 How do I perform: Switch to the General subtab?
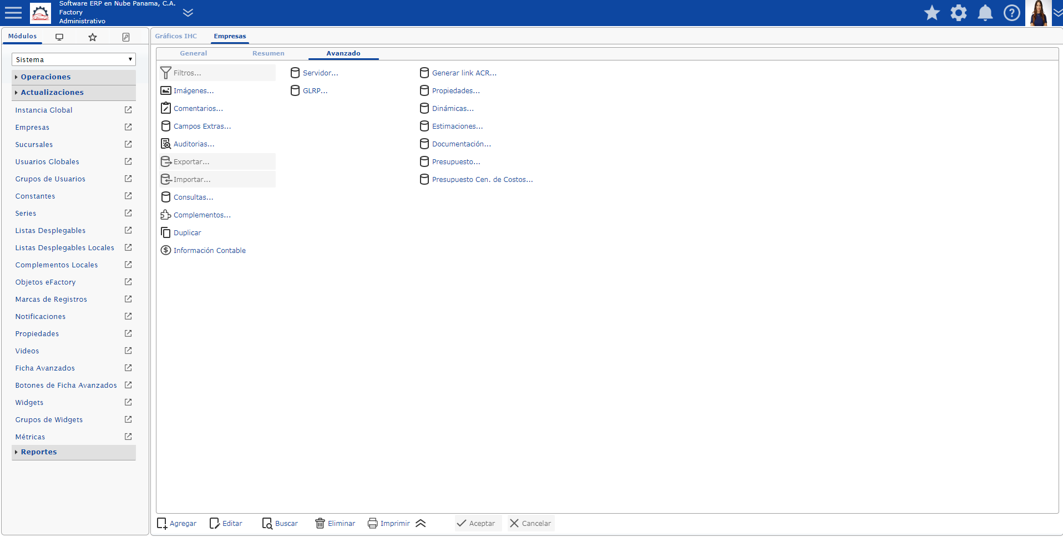(194, 53)
